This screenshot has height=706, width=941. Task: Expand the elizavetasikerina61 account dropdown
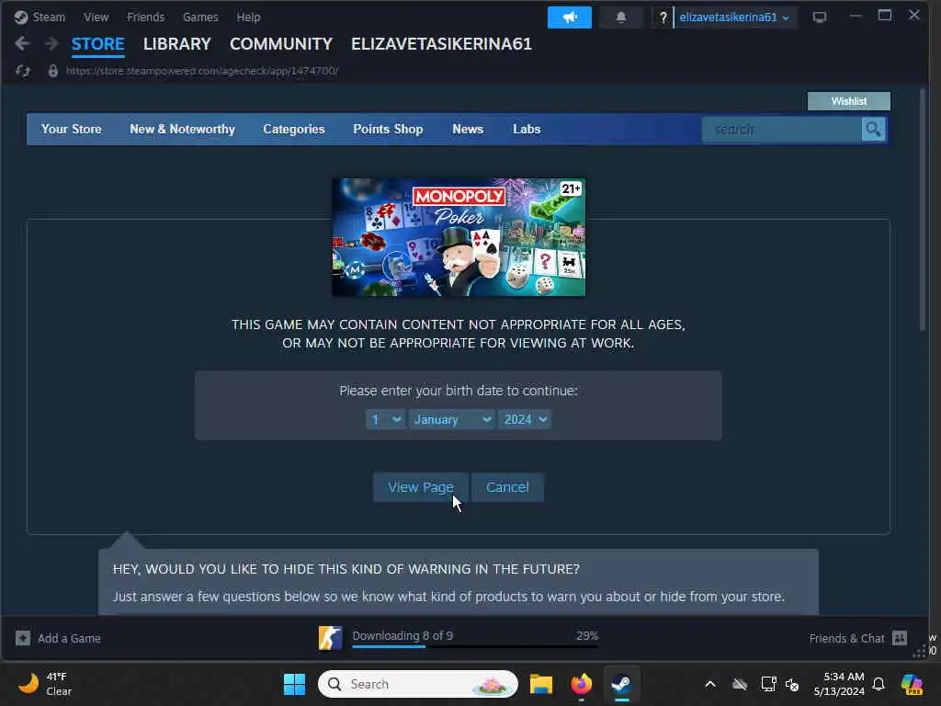click(x=734, y=17)
